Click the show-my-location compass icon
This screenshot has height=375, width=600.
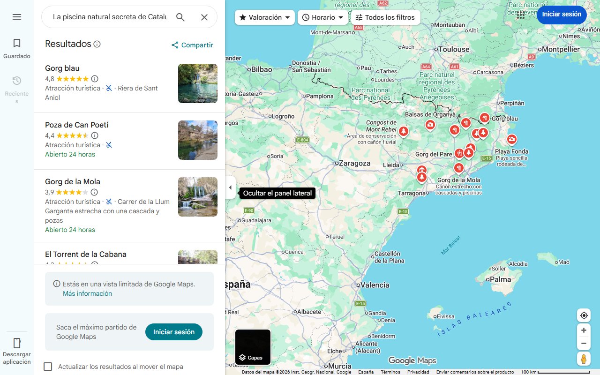point(584,315)
